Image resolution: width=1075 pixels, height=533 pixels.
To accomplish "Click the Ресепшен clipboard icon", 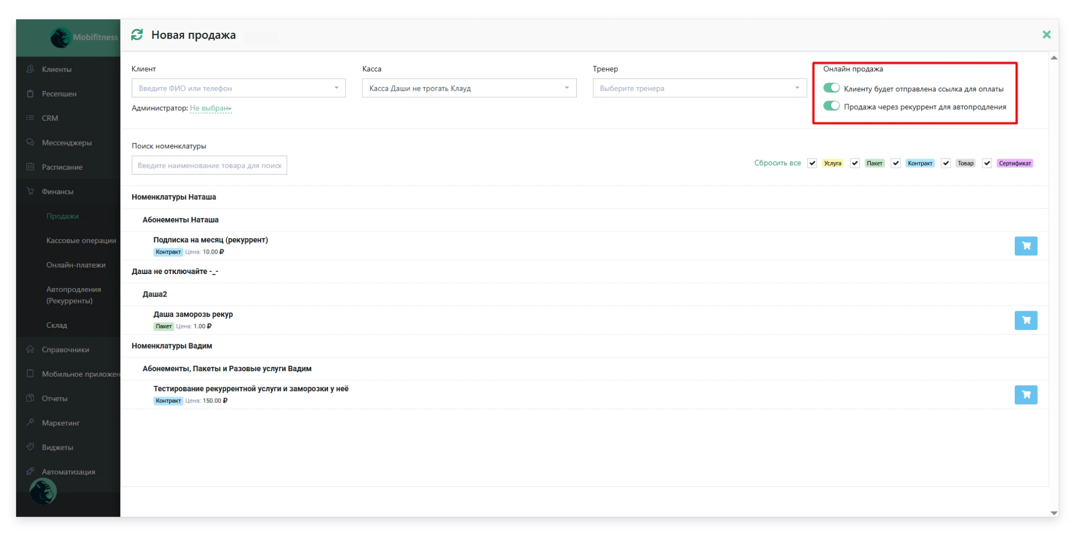I will (30, 93).
